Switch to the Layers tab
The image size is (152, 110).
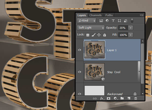click(82, 15)
